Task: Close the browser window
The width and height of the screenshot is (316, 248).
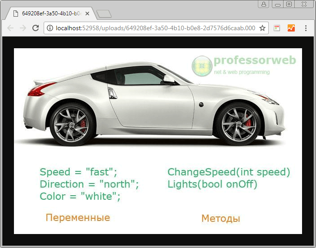Action: (304, 4)
